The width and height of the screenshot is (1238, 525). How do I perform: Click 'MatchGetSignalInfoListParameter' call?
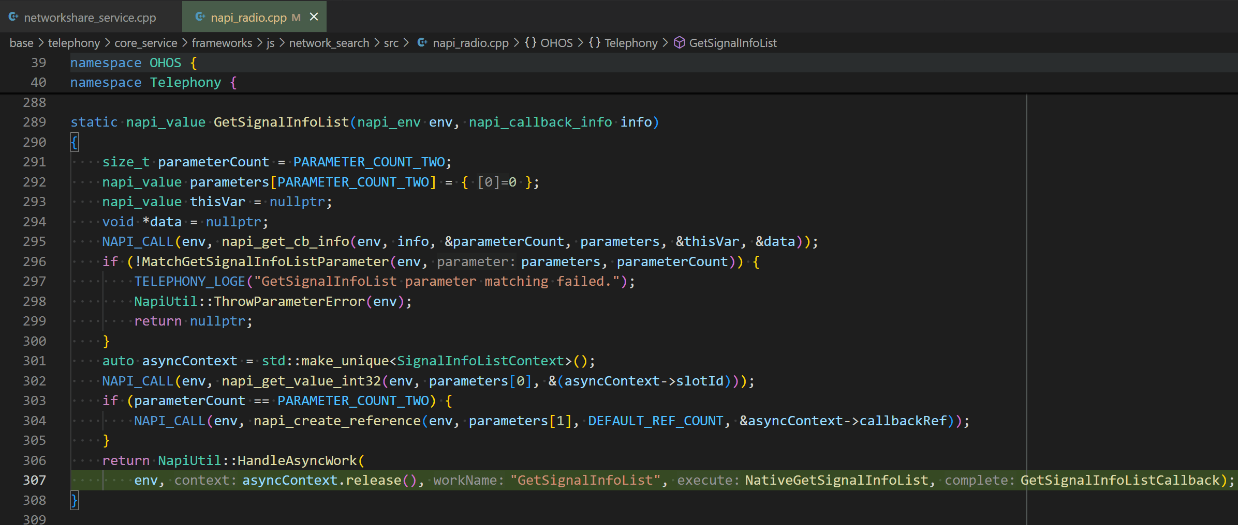(266, 262)
